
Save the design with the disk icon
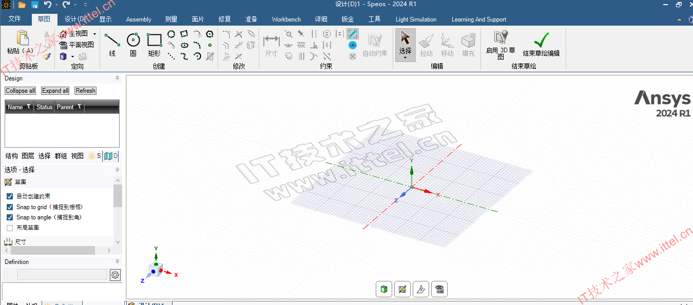[35, 5]
